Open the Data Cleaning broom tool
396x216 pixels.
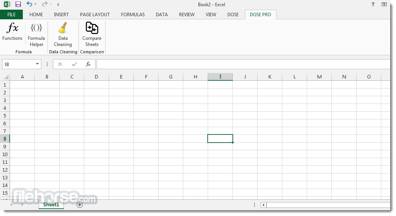pos(63,34)
